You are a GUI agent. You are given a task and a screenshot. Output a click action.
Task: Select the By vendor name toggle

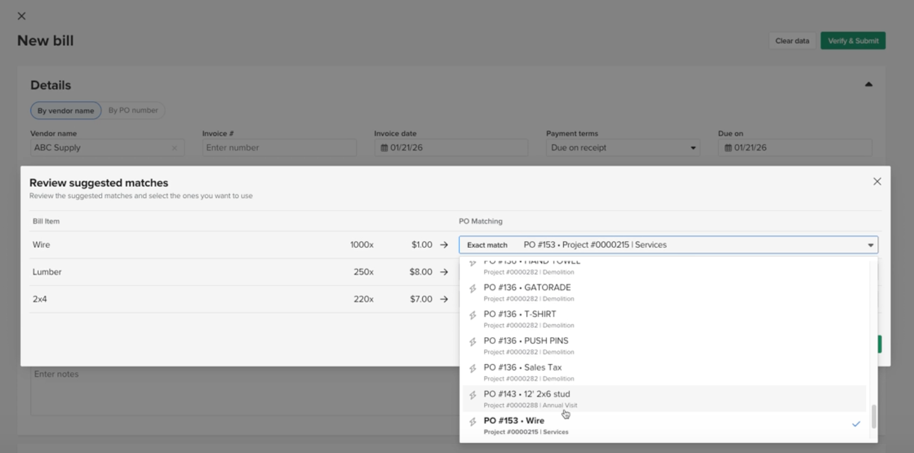pyautogui.click(x=65, y=111)
